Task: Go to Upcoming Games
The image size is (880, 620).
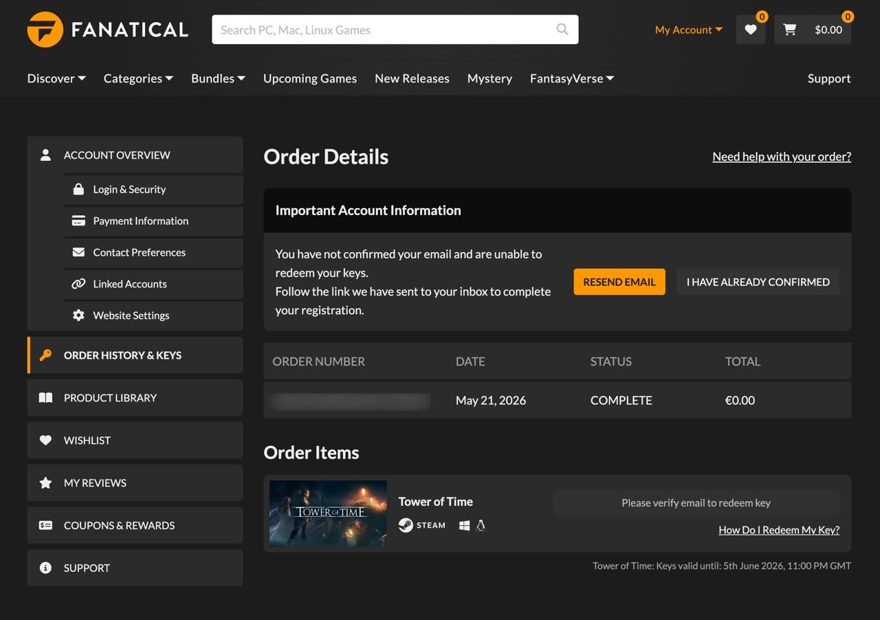Action: click(310, 78)
